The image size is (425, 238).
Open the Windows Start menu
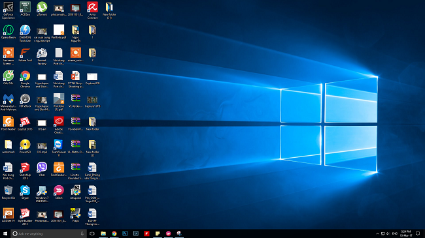point(5,233)
